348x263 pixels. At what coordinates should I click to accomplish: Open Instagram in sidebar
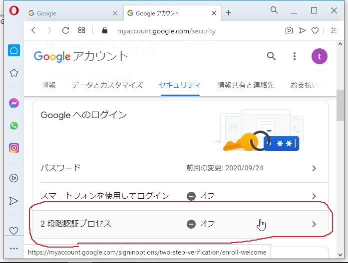click(14, 148)
